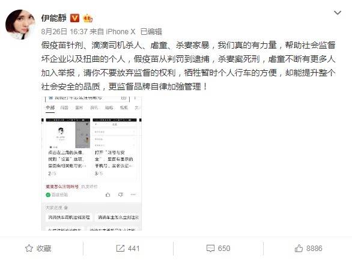Open the 8886 likes count

pyautogui.click(x=314, y=249)
